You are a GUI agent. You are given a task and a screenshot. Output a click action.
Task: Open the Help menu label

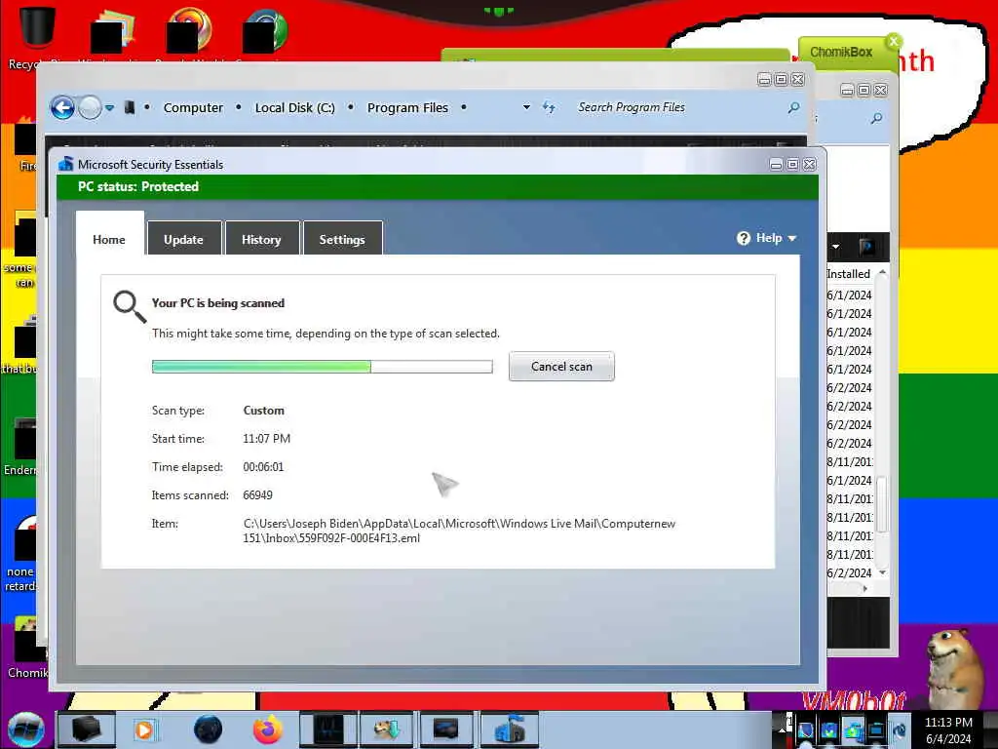(x=769, y=238)
